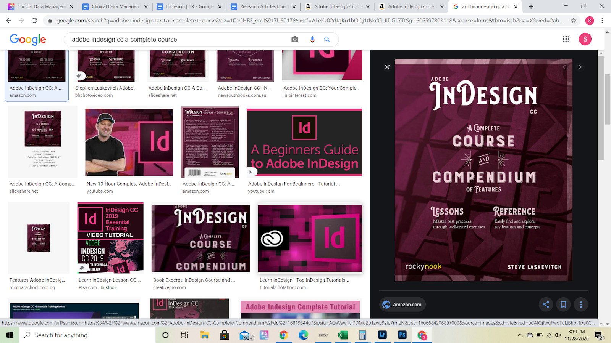Launch Photoshop from the taskbar
Viewport: 611px width, 343px height.
pos(402,335)
